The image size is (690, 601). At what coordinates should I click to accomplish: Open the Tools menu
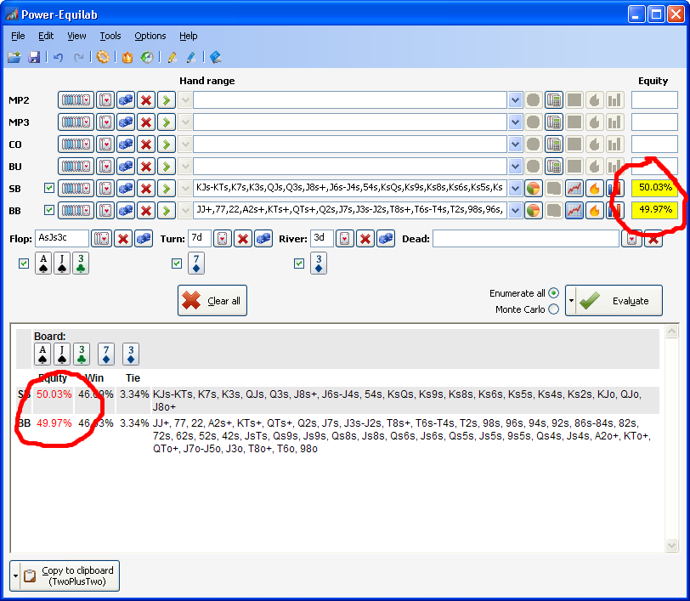click(x=110, y=36)
